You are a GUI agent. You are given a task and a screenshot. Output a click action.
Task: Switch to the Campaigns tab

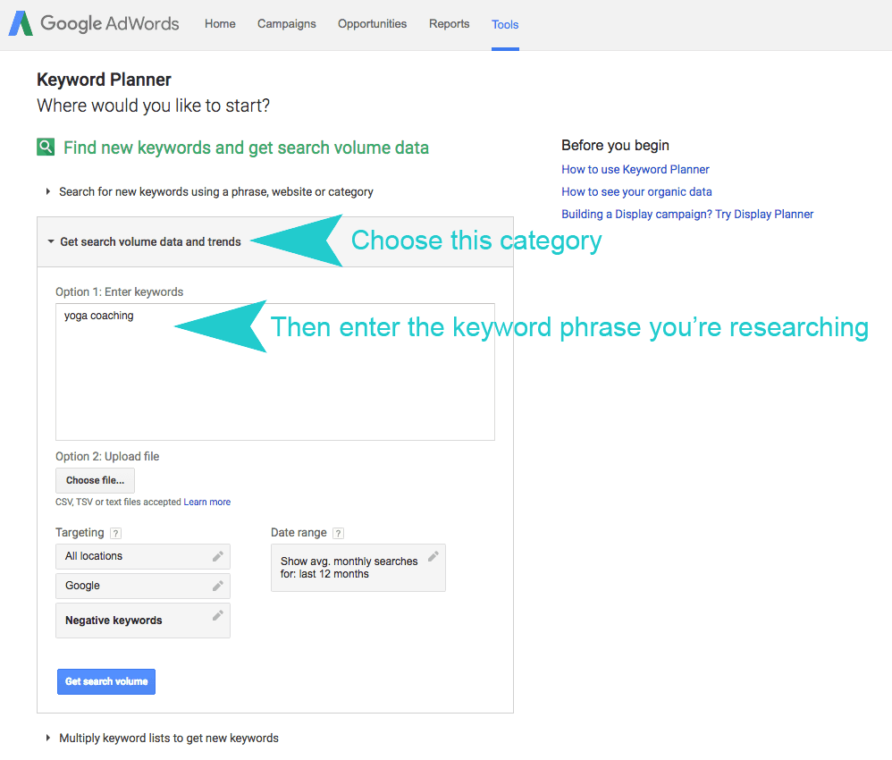287,24
